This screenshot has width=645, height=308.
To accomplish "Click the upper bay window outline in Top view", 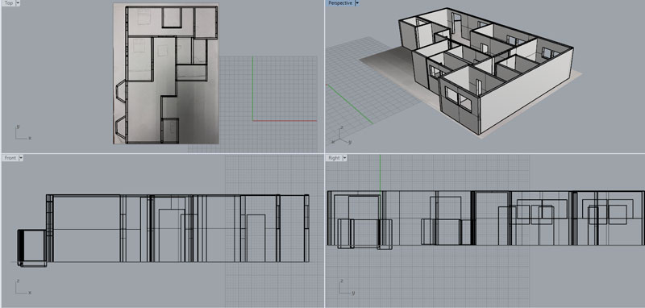I will (x=122, y=91).
